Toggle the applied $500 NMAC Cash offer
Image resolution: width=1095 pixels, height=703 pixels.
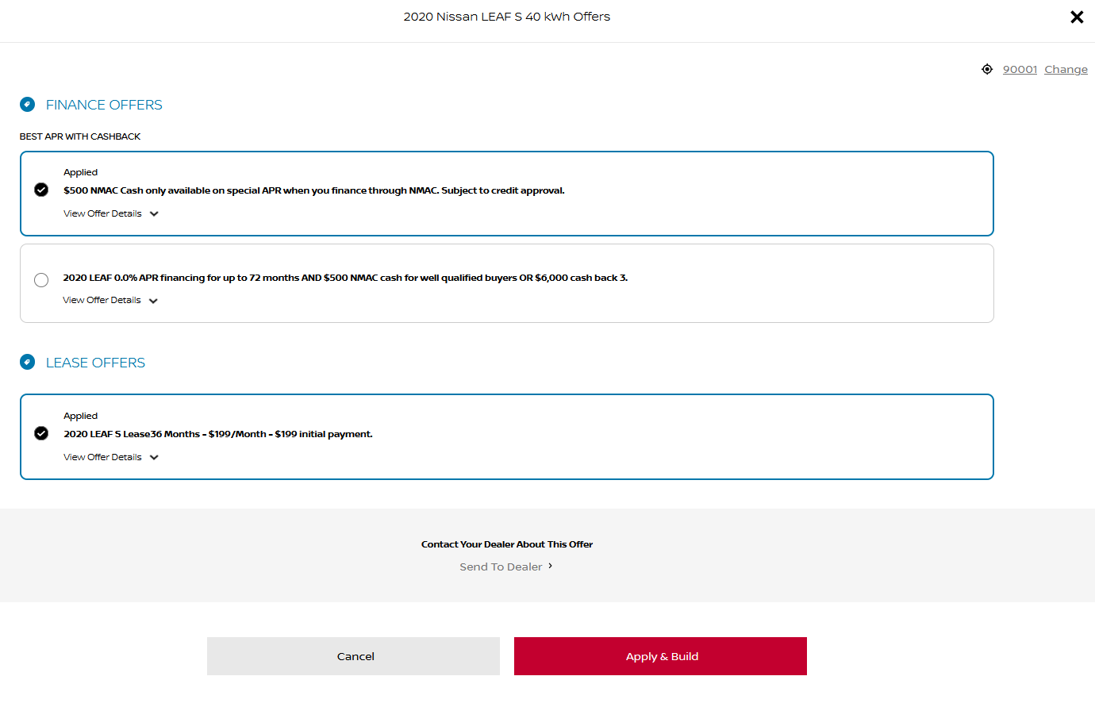tap(41, 190)
